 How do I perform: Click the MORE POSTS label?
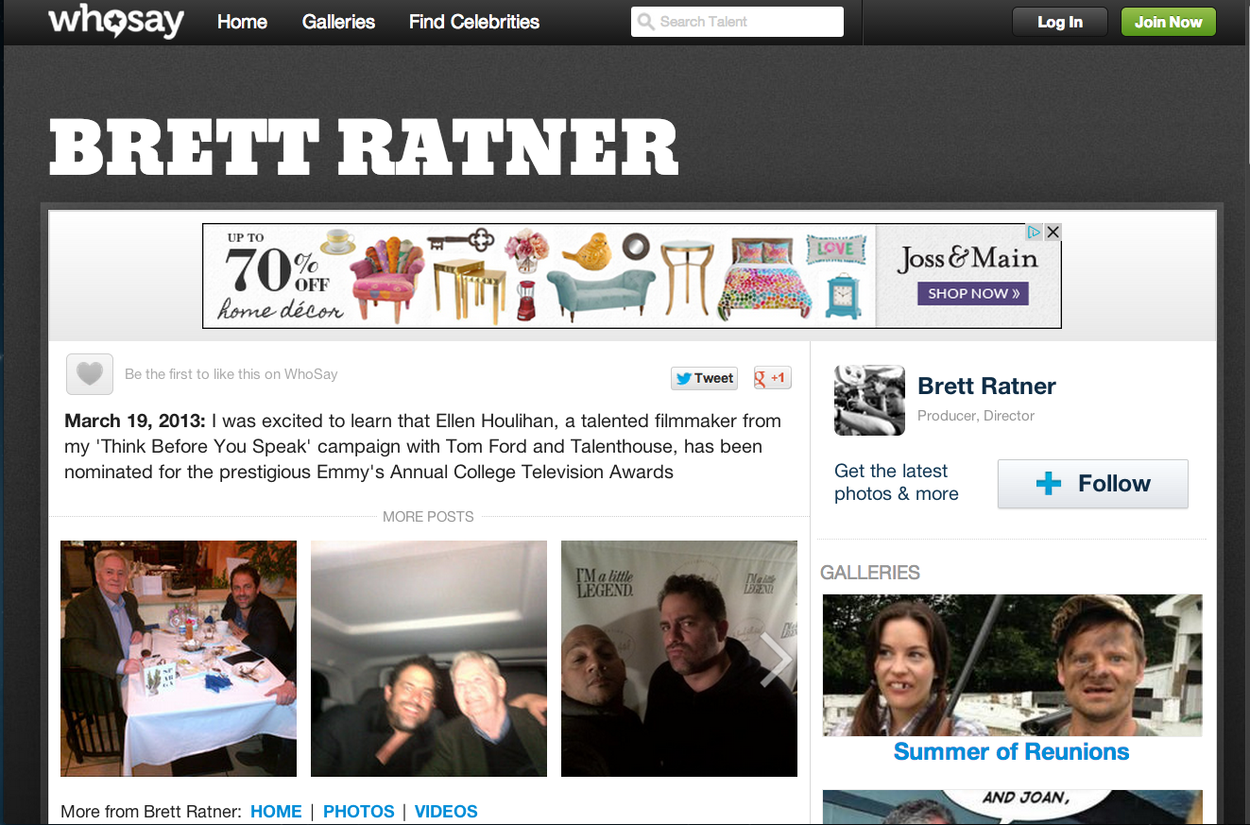428,517
